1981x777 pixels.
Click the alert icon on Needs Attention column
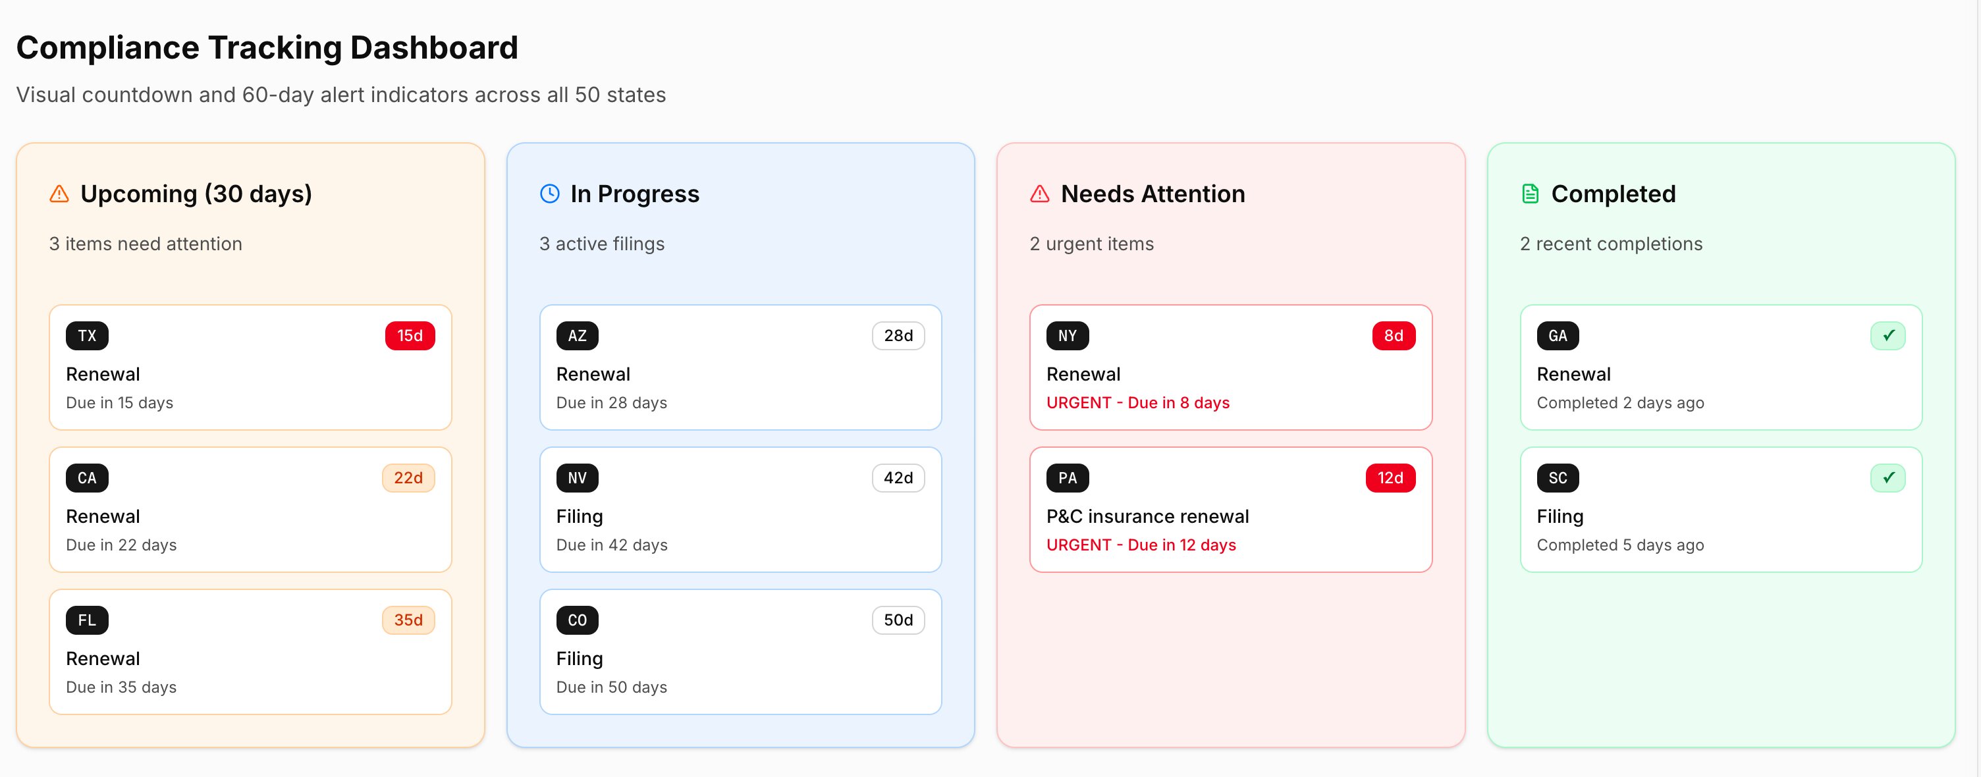1039,194
